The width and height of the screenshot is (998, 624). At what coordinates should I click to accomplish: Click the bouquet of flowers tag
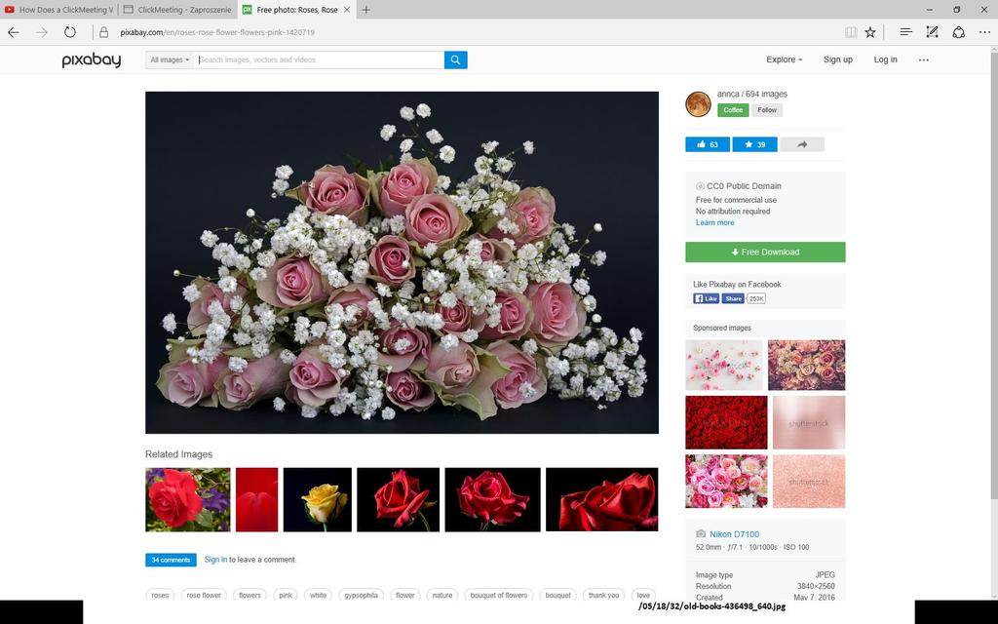click(498, 595)
